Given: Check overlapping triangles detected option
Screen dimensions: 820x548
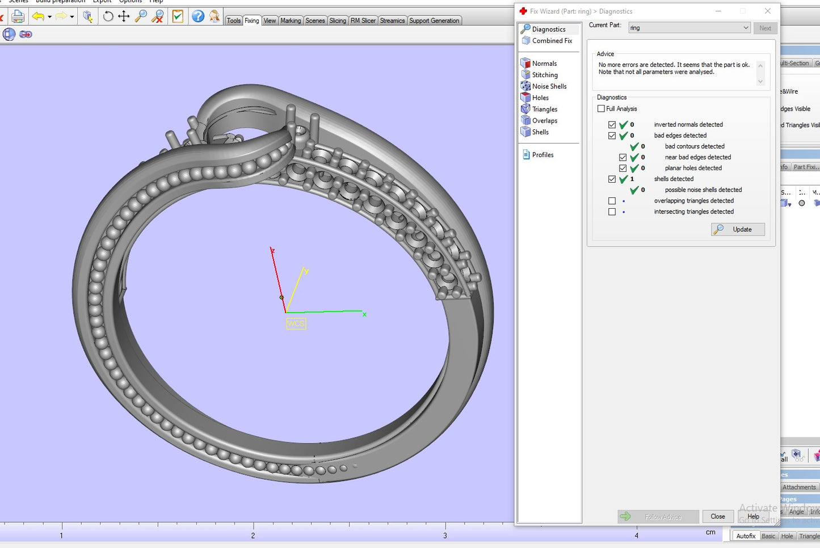Looking at the screenshot, I should click(x=612, y=201).
